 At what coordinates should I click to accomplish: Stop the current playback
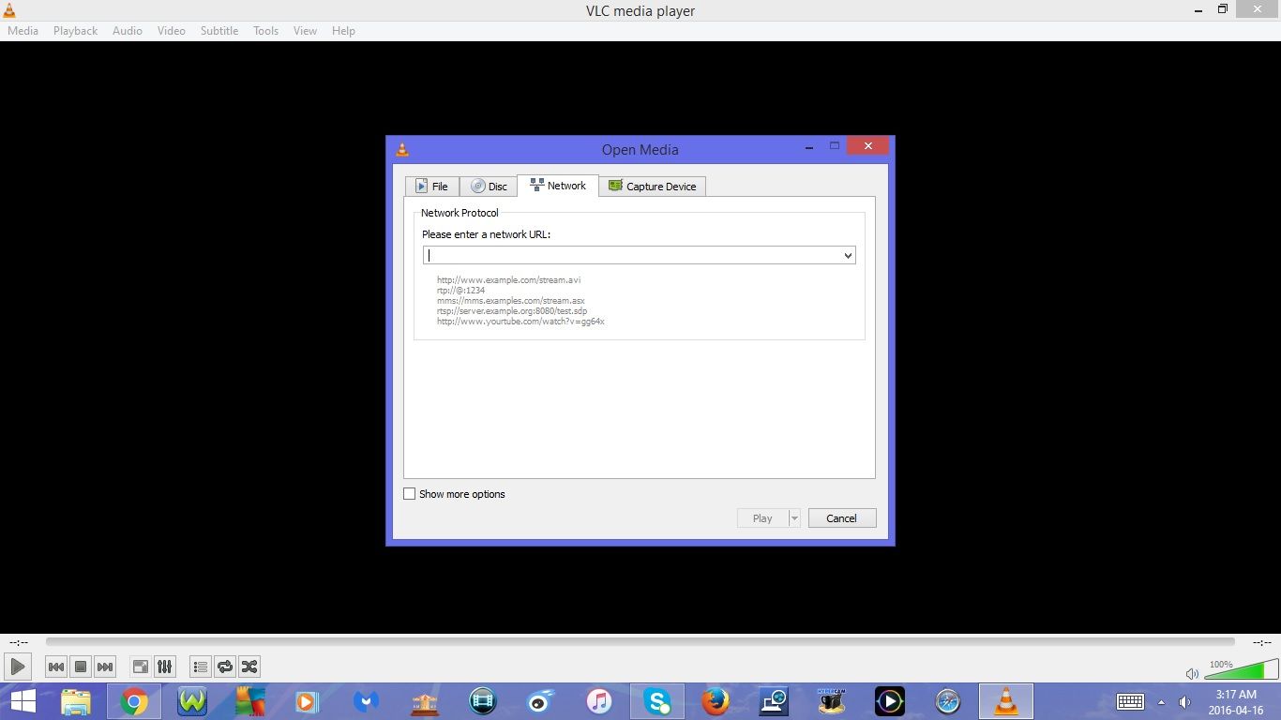point(81,666)
